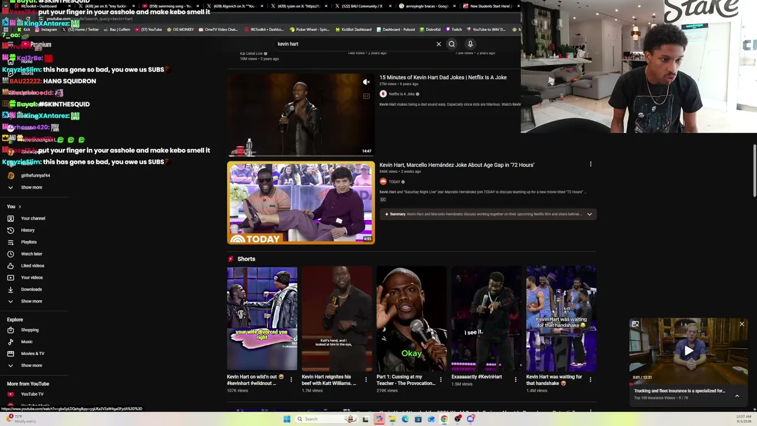Open Google Chrome from the taskbar
Viewport: 757px width, 426px height.
444,419
